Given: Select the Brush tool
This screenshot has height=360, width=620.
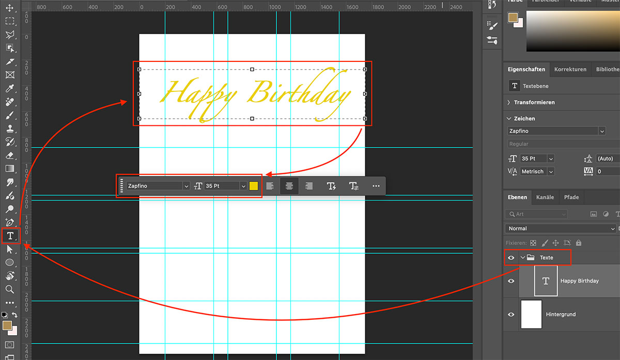Looking at the screenshot, I should (x=9, y=115).
